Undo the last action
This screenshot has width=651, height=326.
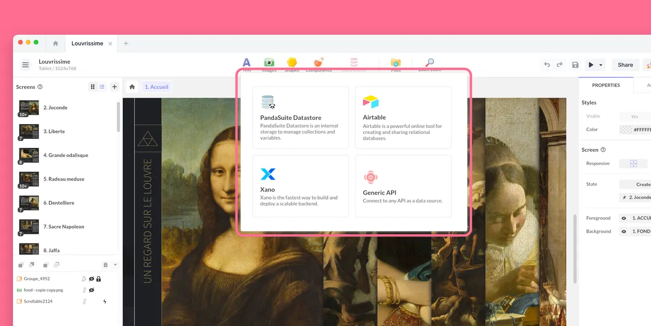pyautogui.click(x=547, y=65)
